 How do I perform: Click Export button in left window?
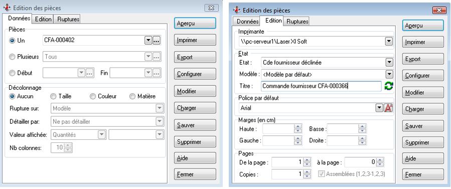click(195, 57)
